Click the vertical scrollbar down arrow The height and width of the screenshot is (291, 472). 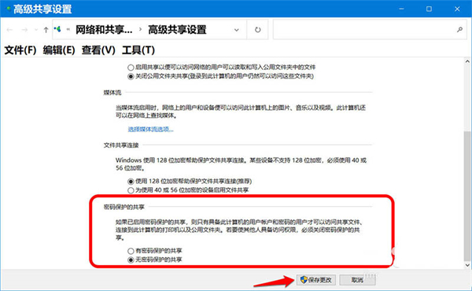coord(467,265)
